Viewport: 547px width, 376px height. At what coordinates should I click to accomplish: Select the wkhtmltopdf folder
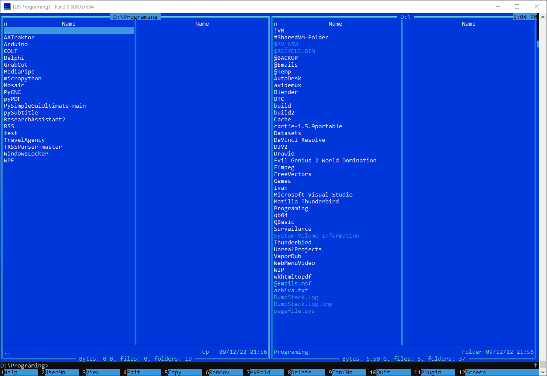293,276
